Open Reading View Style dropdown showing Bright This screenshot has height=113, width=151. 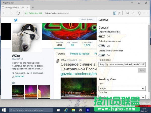point(122,88)
